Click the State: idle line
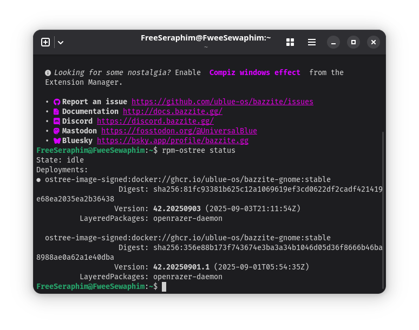 pyautogui.click(x=60, y=160)
